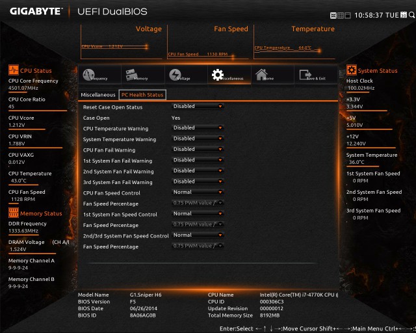Click CPU Core Frequency value 4501.07MHz
Viewport: 416px width, 333px height.
coord(23,88)
